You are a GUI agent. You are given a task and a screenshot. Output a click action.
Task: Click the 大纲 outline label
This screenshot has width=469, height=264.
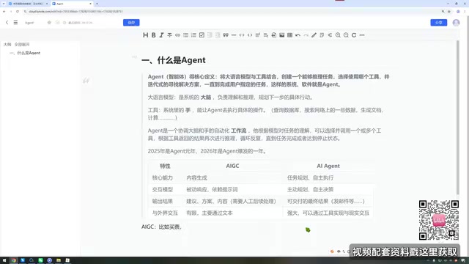7,44
